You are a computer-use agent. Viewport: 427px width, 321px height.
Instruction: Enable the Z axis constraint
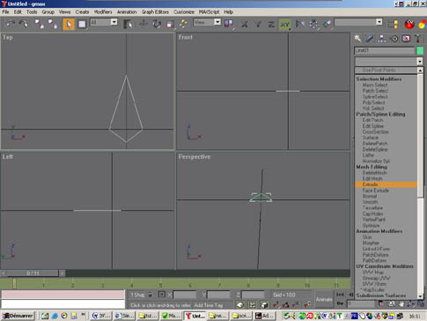[x=271, y=24]
